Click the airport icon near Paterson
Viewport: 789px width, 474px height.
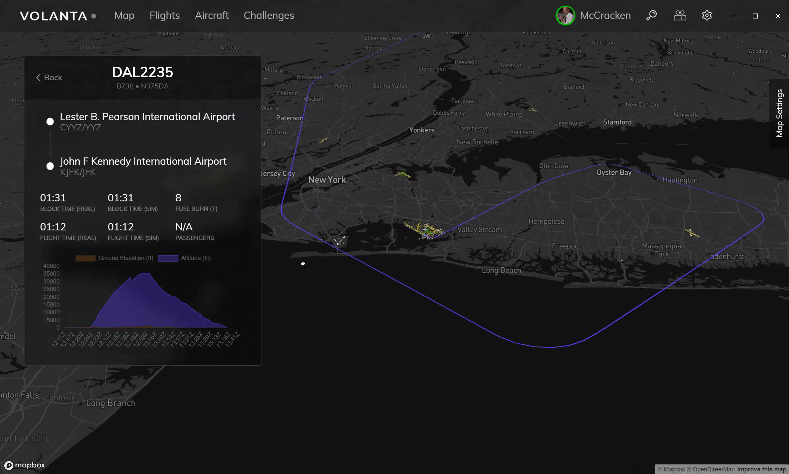[x=323, y=141]
